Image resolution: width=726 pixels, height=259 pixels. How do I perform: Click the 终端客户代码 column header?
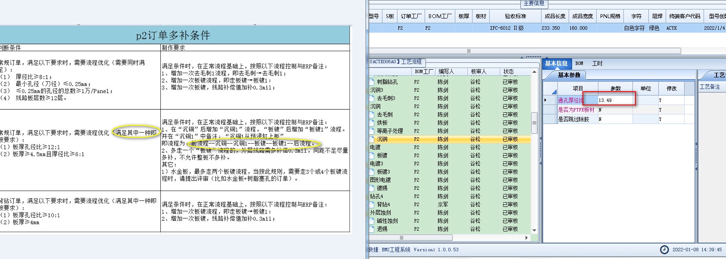pos(685,16)
